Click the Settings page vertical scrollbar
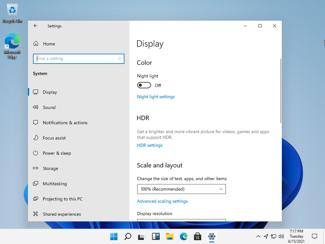325x244 pixels. click(x=281, y=91)
